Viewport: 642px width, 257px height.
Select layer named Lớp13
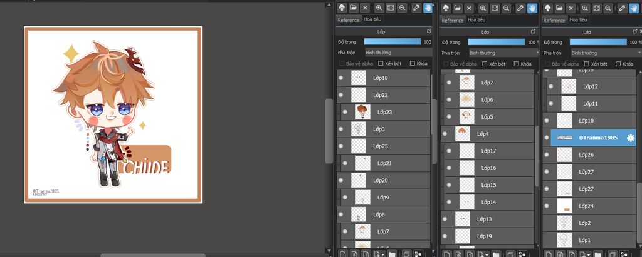pos(488,219)
